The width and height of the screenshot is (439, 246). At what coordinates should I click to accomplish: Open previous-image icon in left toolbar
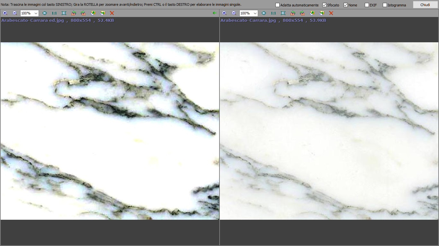click(93, 13)
